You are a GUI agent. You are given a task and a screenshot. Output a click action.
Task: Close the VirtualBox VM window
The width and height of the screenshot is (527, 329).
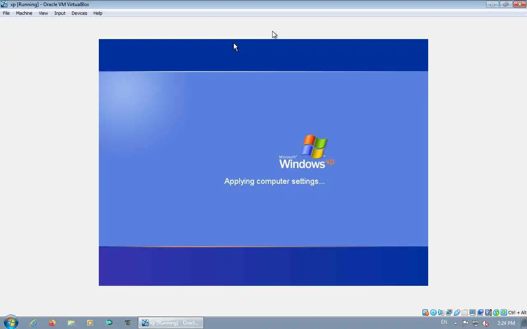click(x=519, y=5)
